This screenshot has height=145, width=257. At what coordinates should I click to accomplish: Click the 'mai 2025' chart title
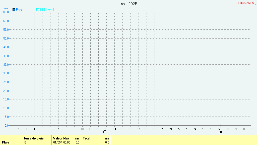(129, 4)
